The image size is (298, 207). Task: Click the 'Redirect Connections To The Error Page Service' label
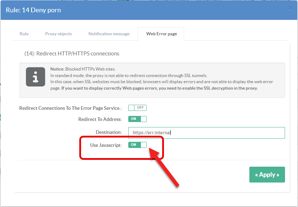[x=70, y=108]
